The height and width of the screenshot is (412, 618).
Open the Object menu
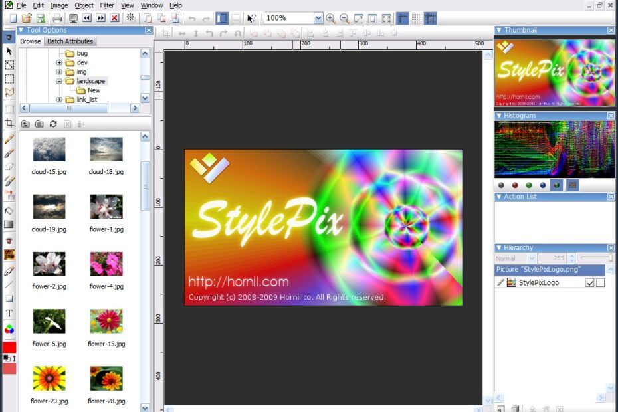84,5
